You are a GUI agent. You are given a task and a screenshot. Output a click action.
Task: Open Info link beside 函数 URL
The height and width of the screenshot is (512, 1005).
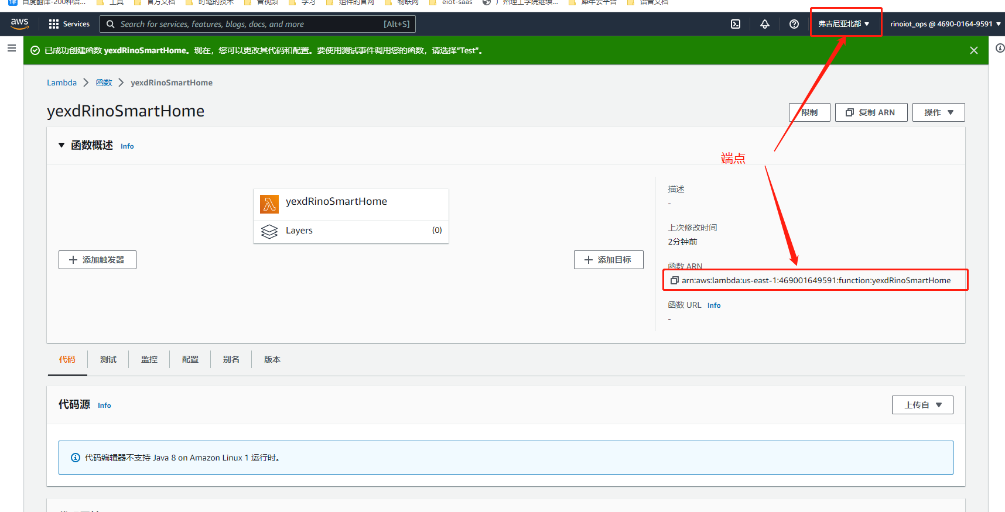click(x=714, y=305)
